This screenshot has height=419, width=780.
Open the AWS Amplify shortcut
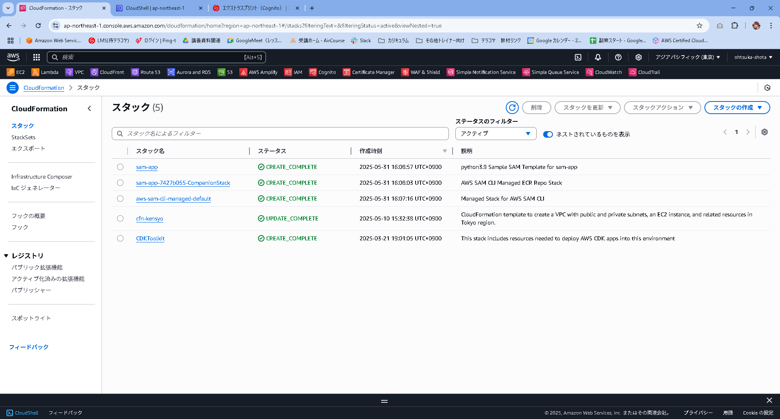click(x=259, y=72)
